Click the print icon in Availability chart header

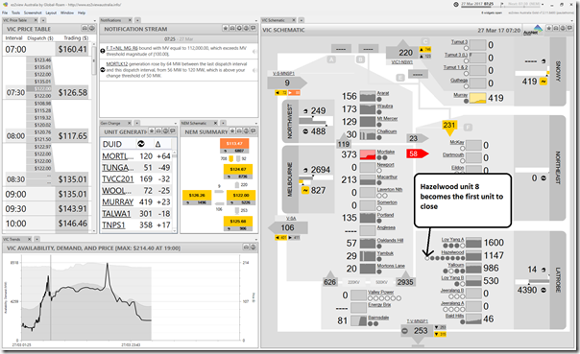click(247, 248)
